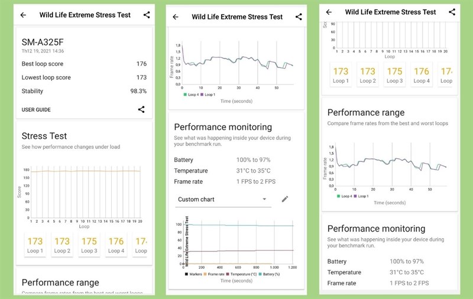Tap Stability value 98.3%
Screen dimensions: 473x299
tap(138, 91)
